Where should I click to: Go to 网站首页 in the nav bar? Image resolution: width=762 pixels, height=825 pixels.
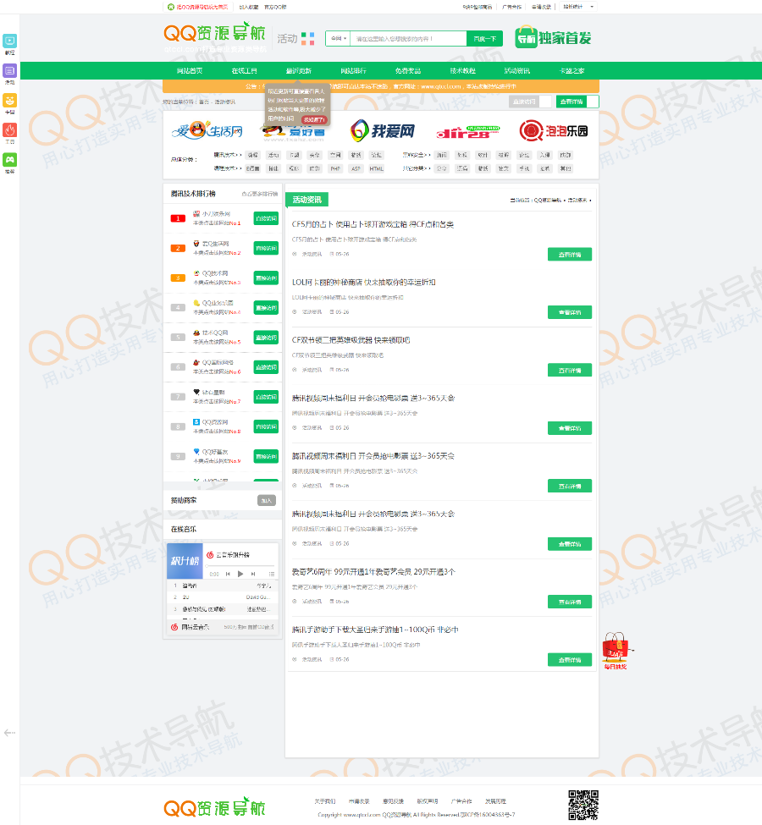pyautogui.click(x=190, y=70)
